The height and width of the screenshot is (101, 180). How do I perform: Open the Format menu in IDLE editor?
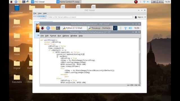pos(53,36)
